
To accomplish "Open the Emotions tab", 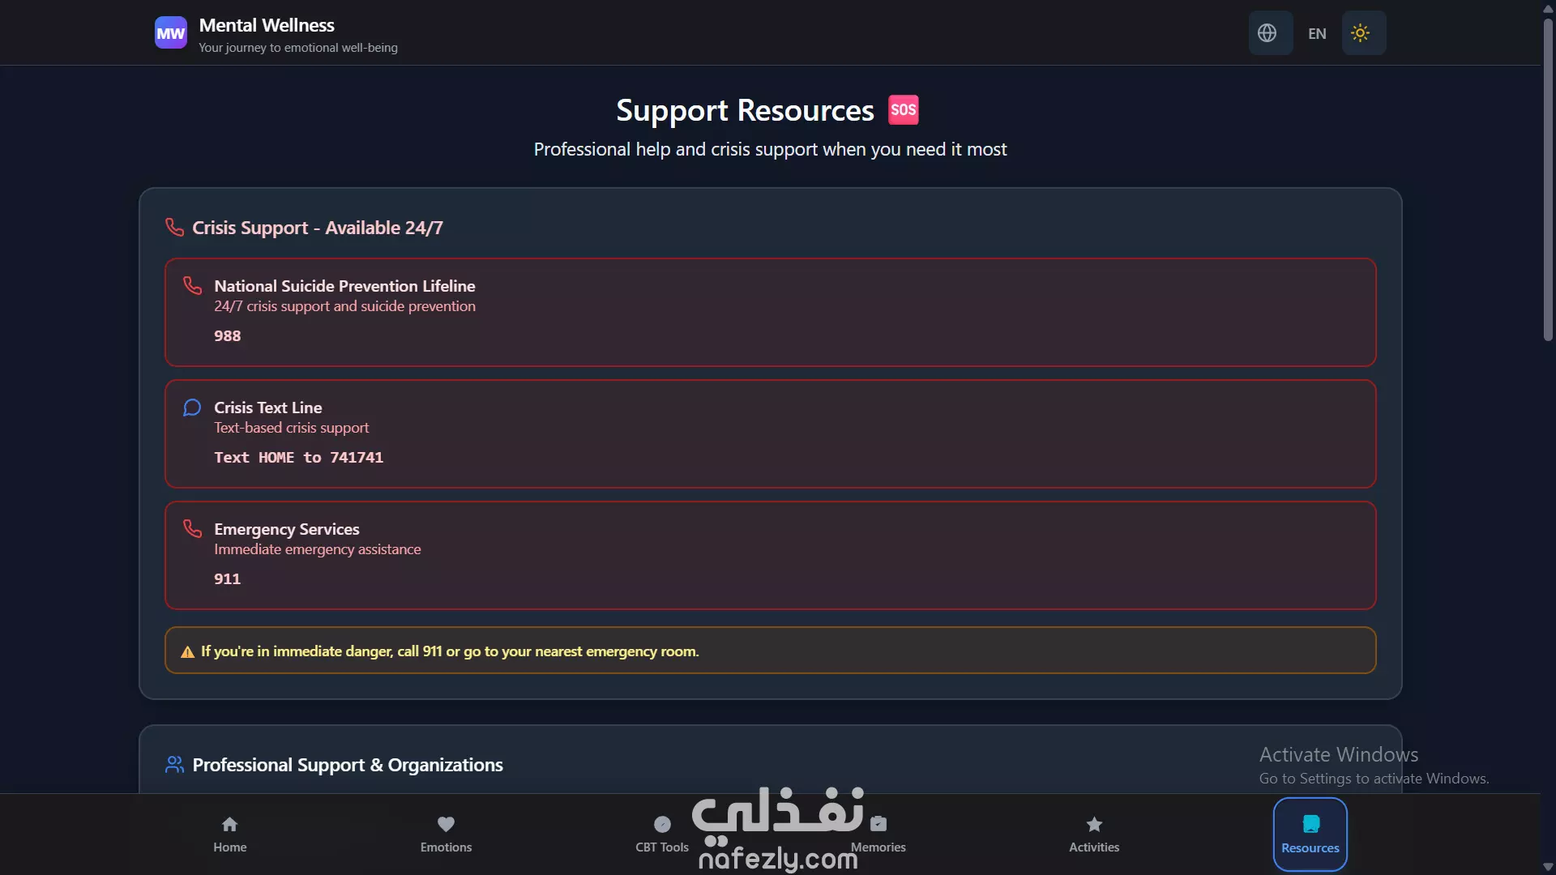I will pos(446,834).
